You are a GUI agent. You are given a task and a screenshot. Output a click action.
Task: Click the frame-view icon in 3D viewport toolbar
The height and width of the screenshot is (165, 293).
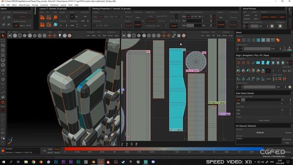(10, 36)
